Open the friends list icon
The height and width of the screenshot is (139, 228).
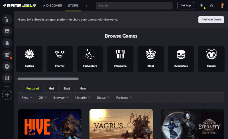211,5
